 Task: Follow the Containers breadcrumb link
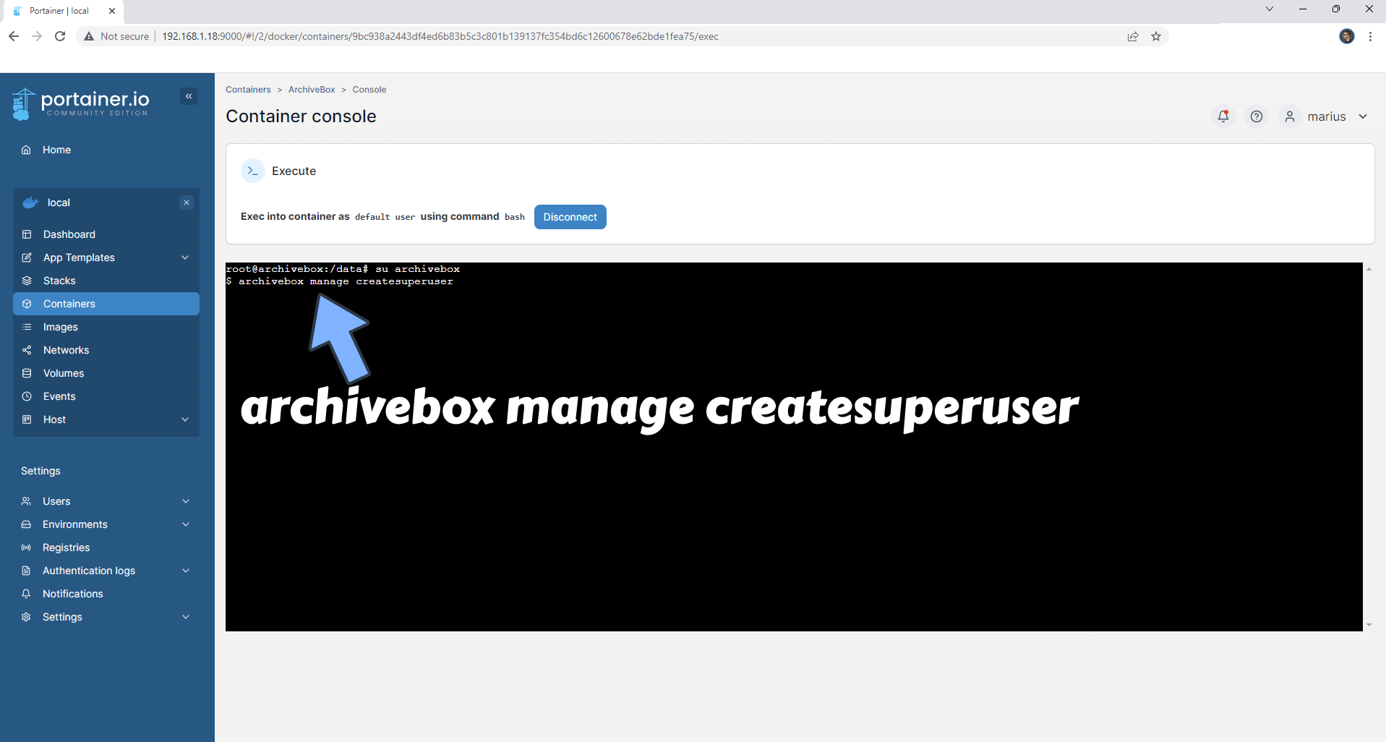[x=248, y=90]
